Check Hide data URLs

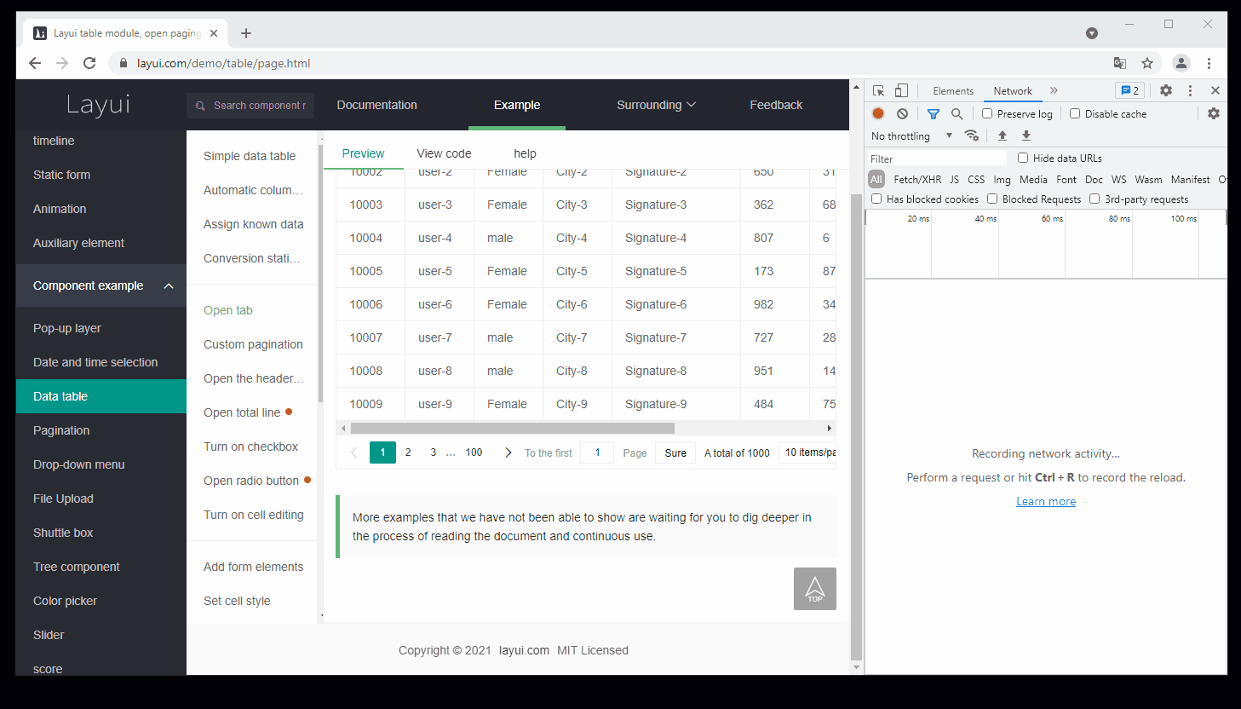pos(1023,158)
